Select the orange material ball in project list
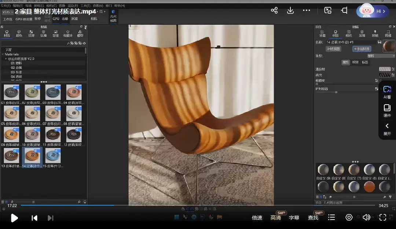Screen dimensions: 396x229 coord(369,187)
